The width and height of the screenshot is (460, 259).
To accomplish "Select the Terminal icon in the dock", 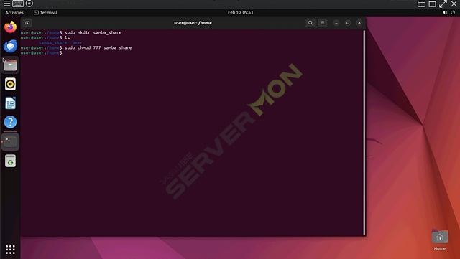I will point(10,142).
